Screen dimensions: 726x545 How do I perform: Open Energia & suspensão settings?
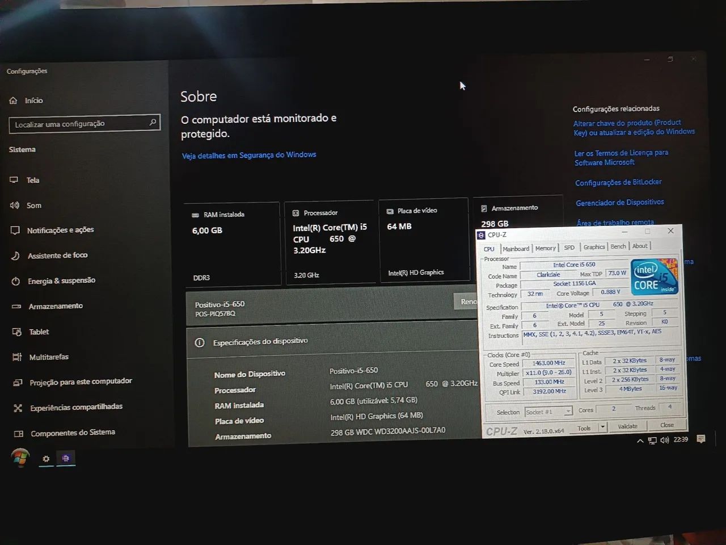[53, 281]
